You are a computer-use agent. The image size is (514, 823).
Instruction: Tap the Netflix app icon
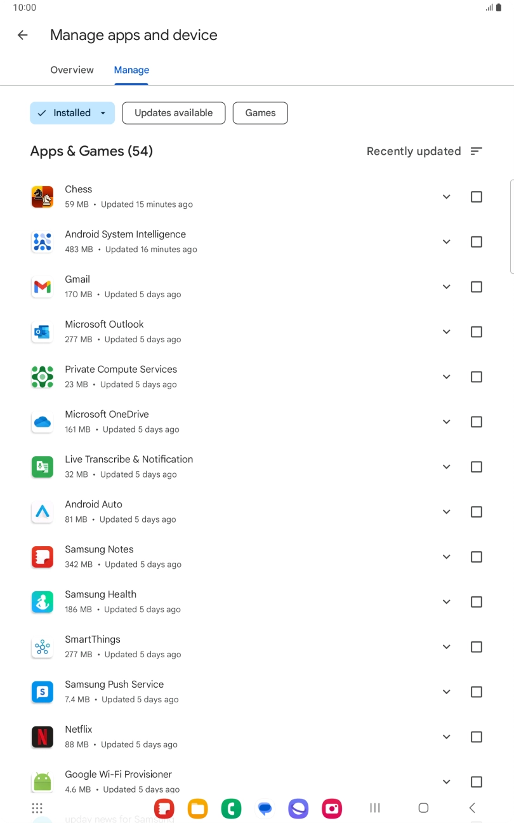pyautogui.click(x=42, y=737)
